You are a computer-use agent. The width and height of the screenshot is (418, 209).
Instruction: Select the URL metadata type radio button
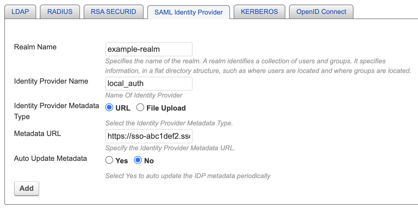109,107
